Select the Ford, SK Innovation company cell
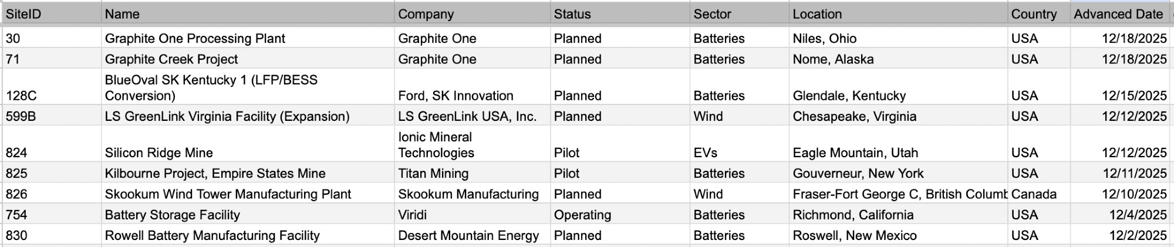This screenshot has height=247, width=1174. click(x=456, y=96)
